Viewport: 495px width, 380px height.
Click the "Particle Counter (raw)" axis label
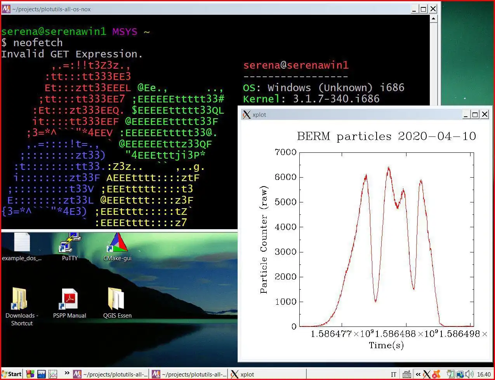click(264, 240)
